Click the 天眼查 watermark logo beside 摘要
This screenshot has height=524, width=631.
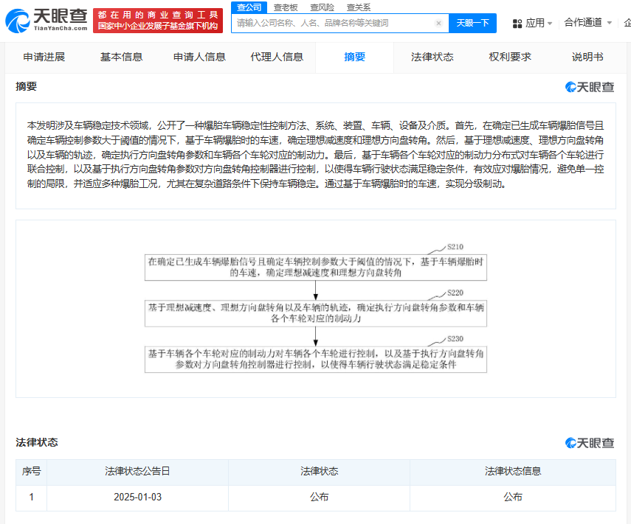click(x=590, y=87)
